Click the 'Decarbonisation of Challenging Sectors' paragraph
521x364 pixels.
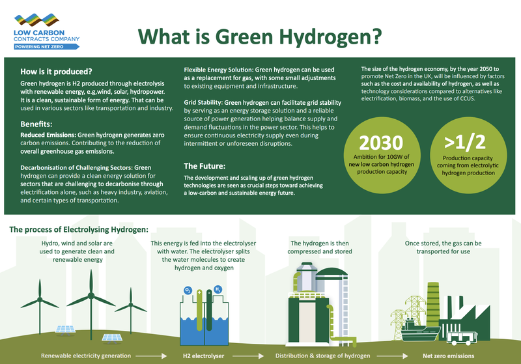94,184
